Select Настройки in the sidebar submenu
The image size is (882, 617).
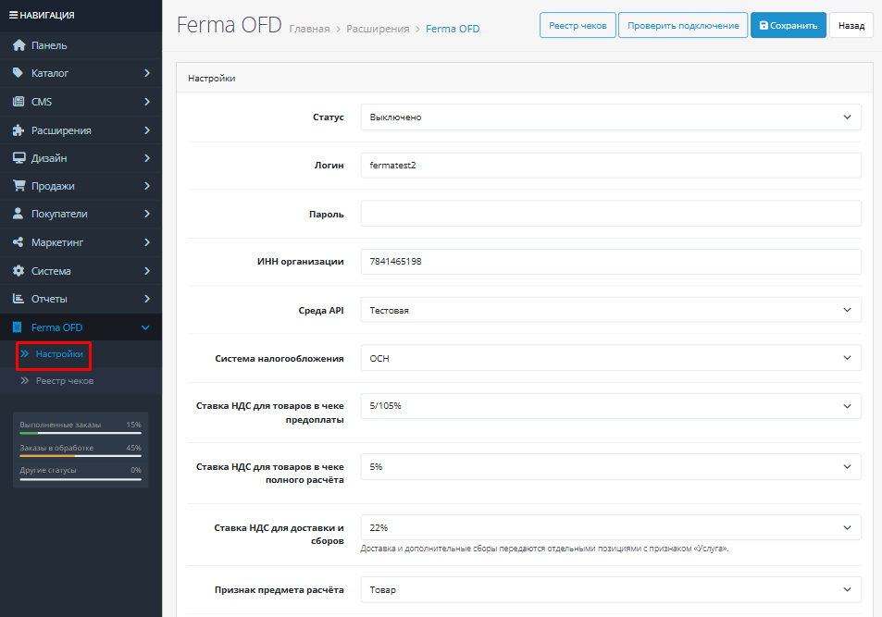pyautogui.click(x=59, y=353)
